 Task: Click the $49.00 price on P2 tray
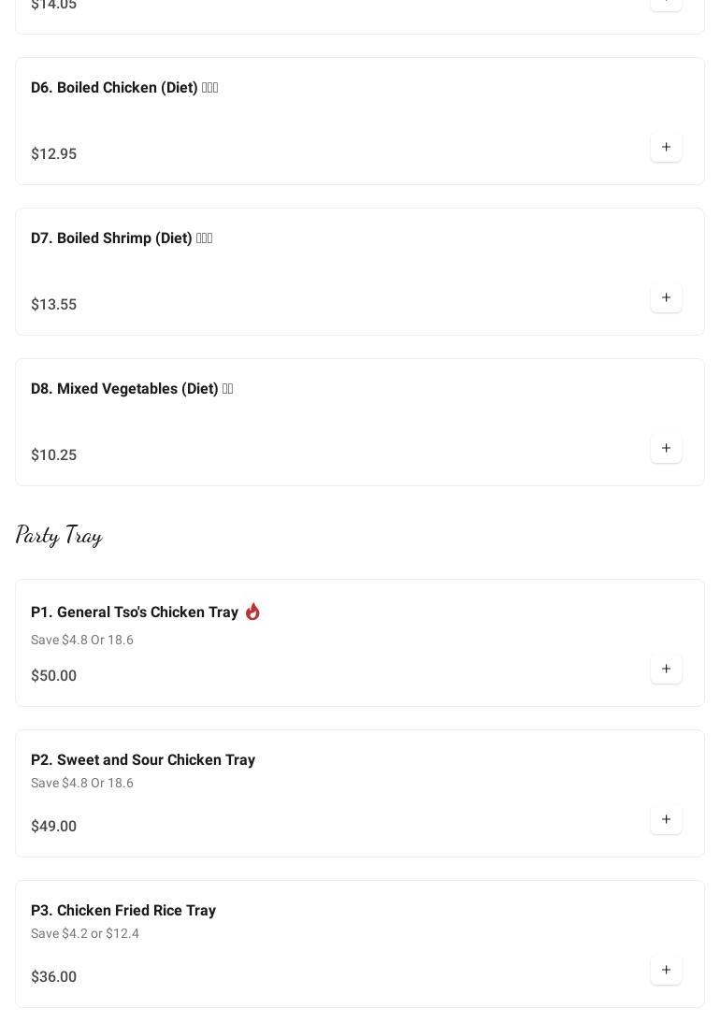coord(53,827)
